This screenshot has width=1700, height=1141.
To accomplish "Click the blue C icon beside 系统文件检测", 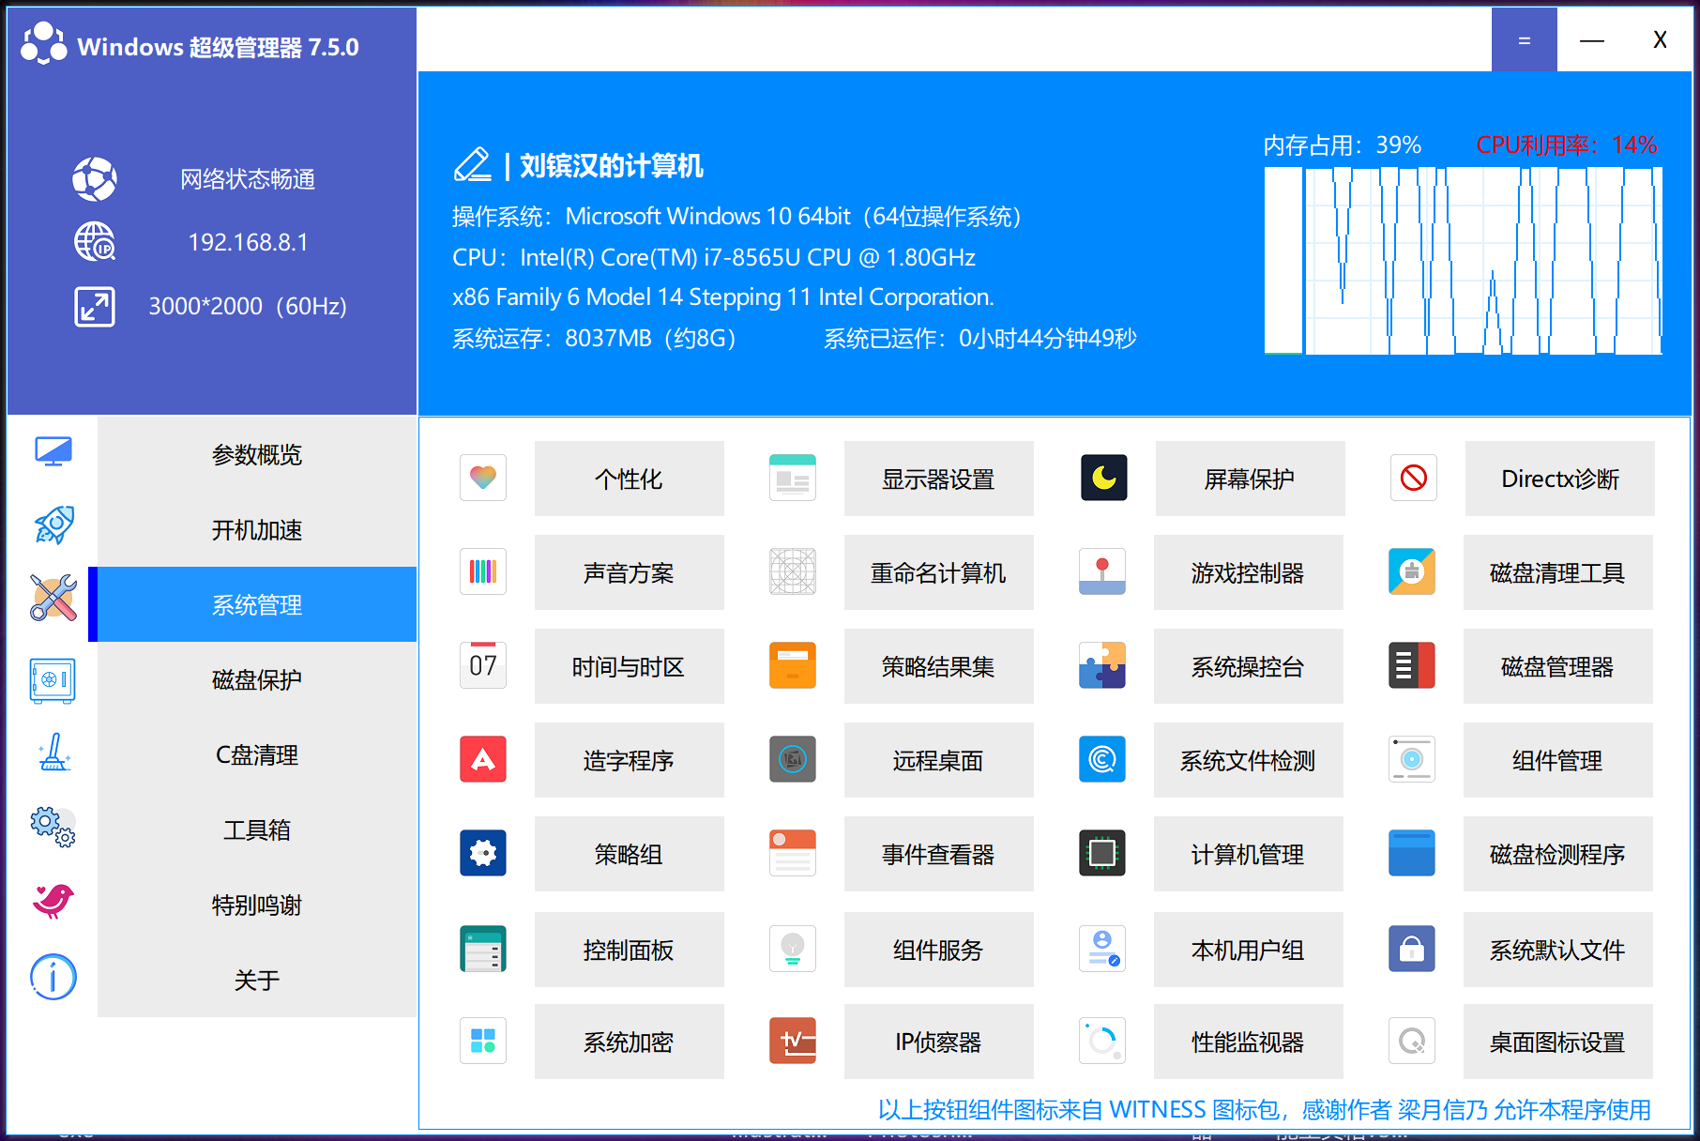I will [x=1102, y=759].
